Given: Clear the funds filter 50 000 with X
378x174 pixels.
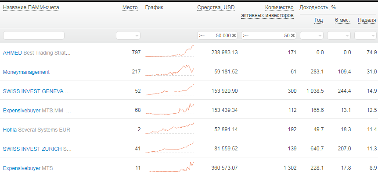Looking at the screenshot, I should tap(234, 35).
